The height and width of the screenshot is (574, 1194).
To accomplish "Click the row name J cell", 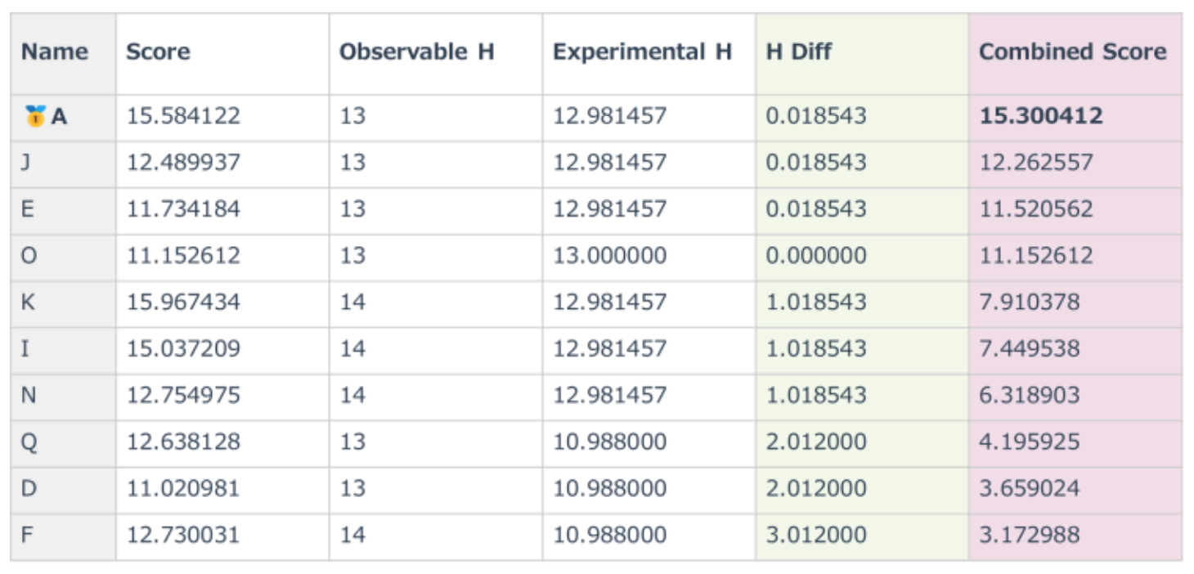I will click(x=26, y=163).
